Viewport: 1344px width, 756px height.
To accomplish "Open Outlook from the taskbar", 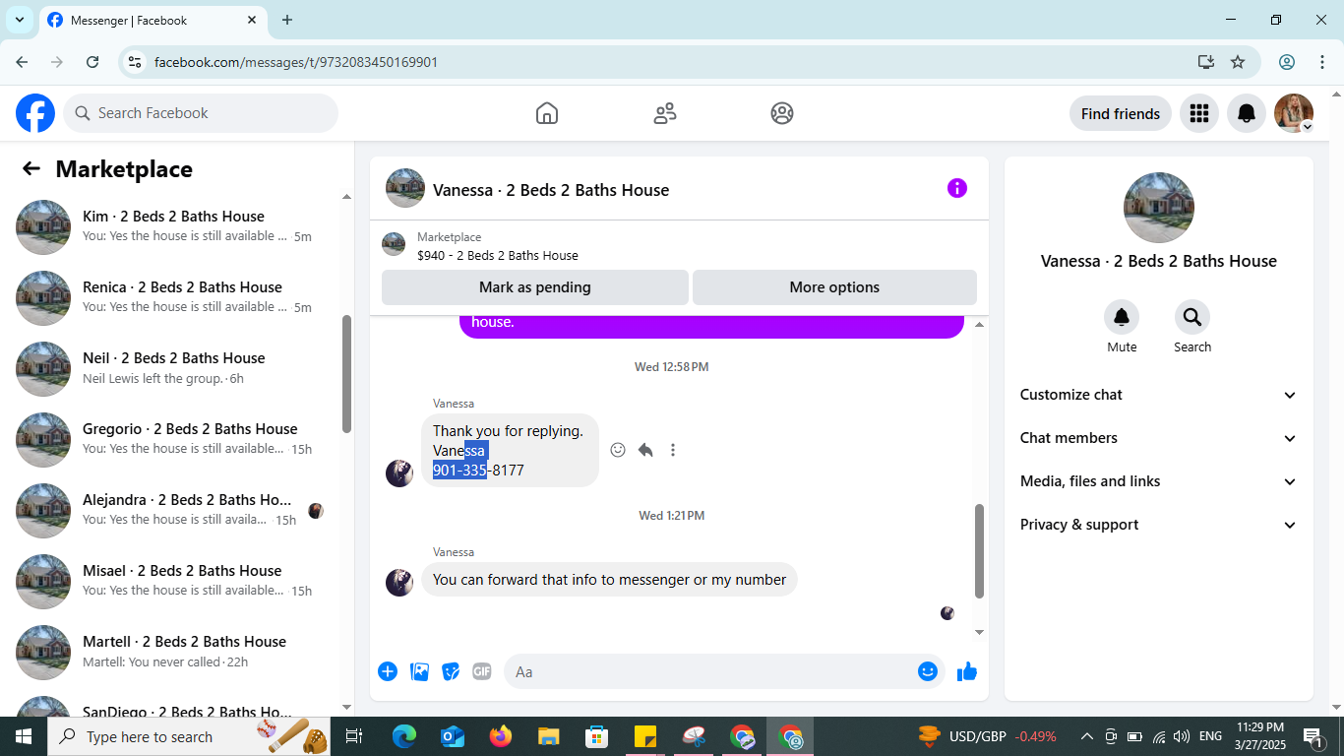I will pos(453,736).
